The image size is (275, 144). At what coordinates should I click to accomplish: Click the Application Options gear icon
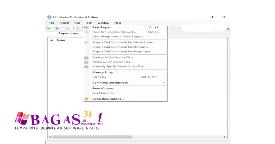click(x=86, y=99)
